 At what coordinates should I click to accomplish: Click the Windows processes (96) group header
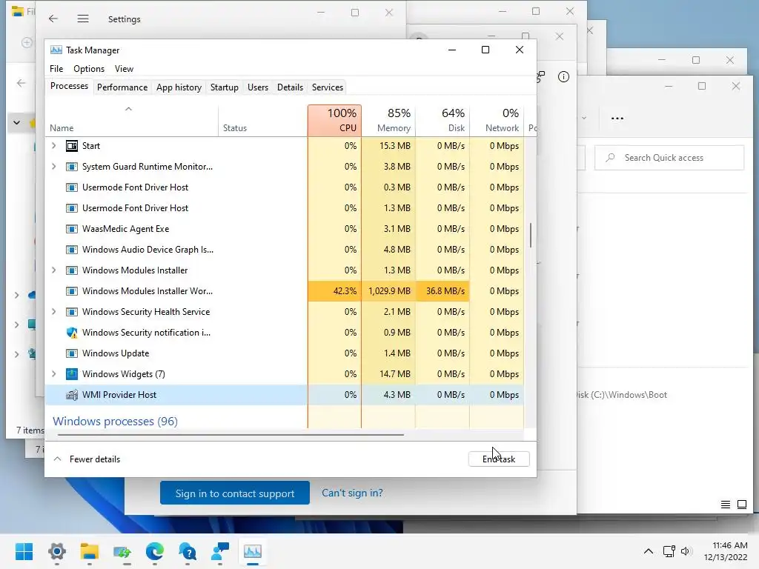pos(115,421)
